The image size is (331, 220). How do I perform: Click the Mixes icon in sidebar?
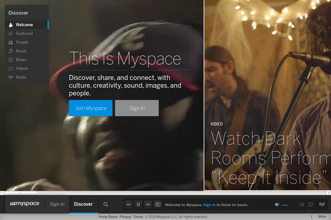[x=11, y=60]
